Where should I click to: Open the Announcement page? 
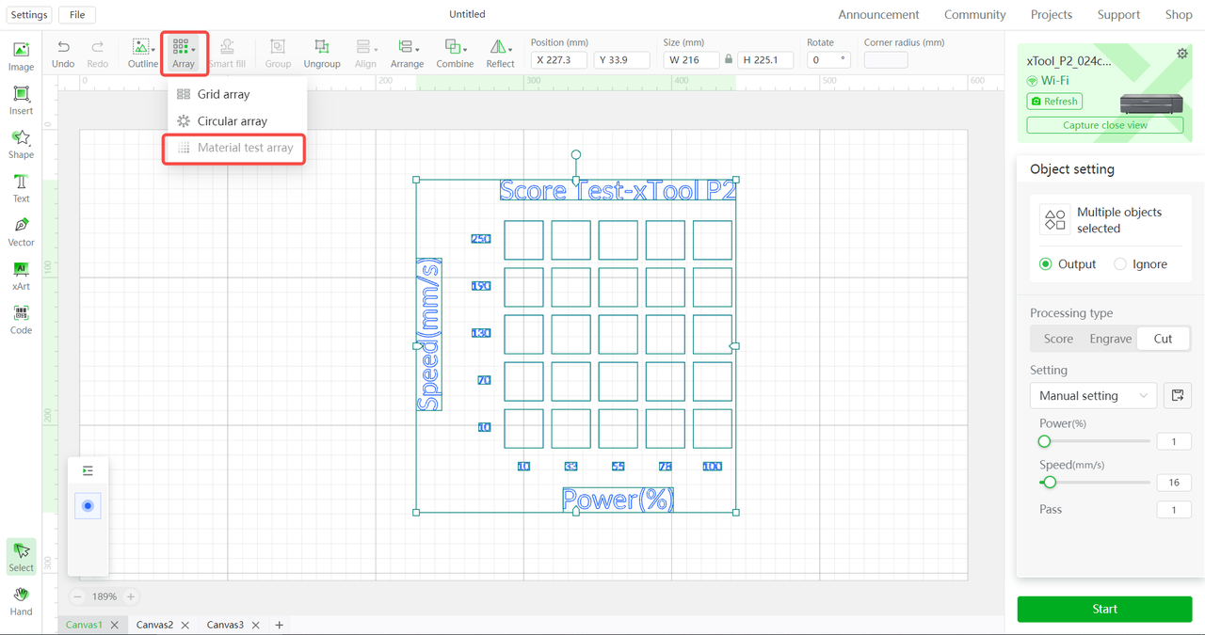click(x=878, y=15)
